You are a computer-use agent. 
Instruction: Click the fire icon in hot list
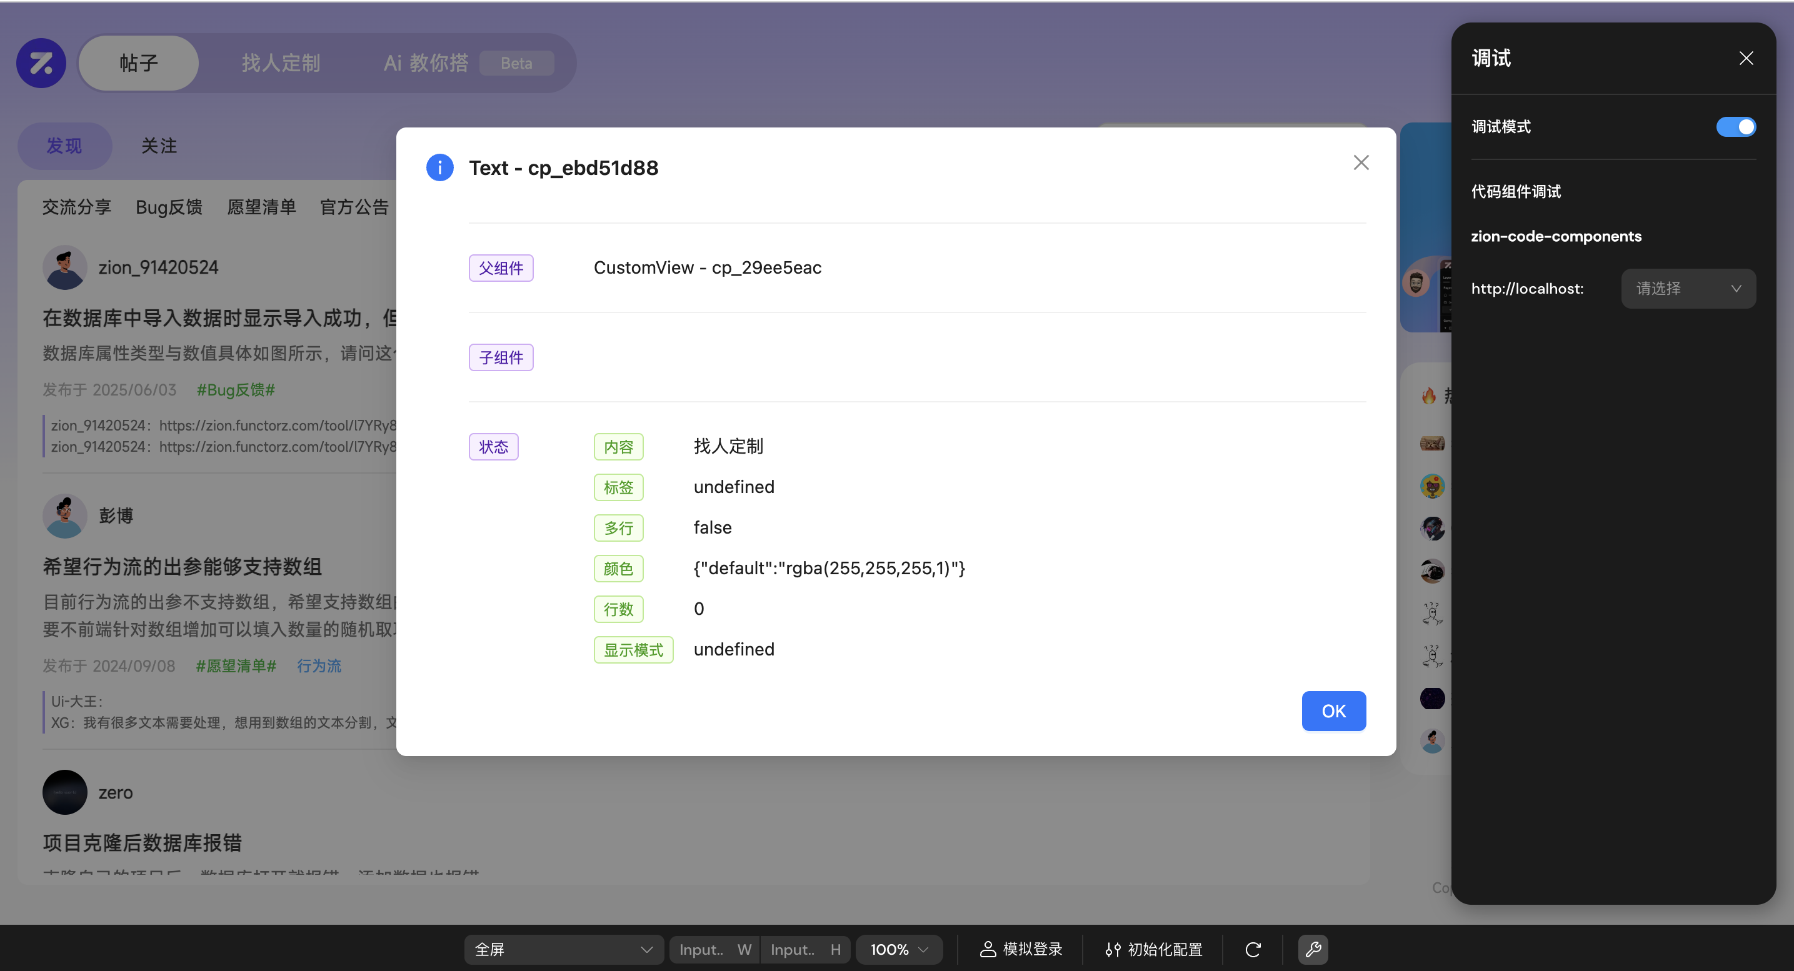1428,396
